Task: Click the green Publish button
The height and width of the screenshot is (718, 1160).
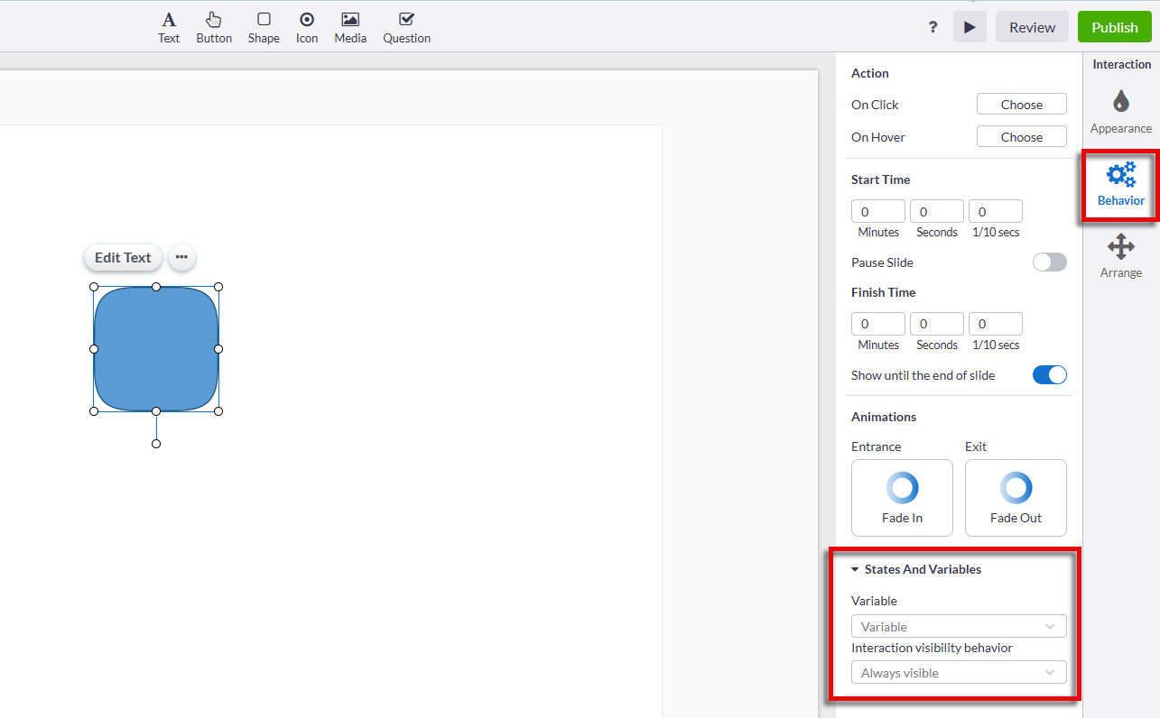Action: (x=1115, y=27)
